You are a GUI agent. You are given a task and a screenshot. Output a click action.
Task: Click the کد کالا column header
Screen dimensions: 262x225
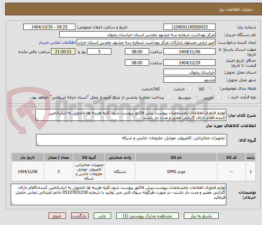pos(231,157)
